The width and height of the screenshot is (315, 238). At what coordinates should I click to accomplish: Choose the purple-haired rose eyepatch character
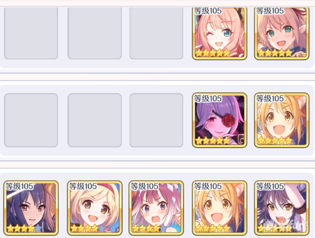coord(219,120)
